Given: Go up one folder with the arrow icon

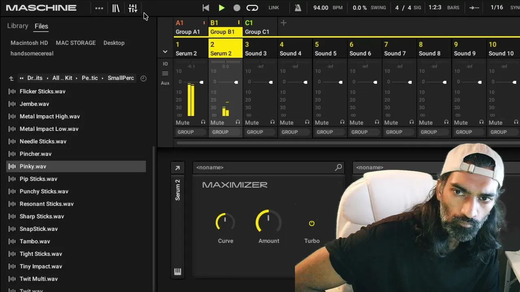Looking at the screenshot, I should [11, 78].
